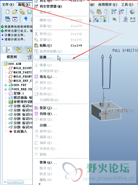Screen dimensions: 138x185
Task: Choose 再生管理器(M) from the menu
Action: click(61, 6)
